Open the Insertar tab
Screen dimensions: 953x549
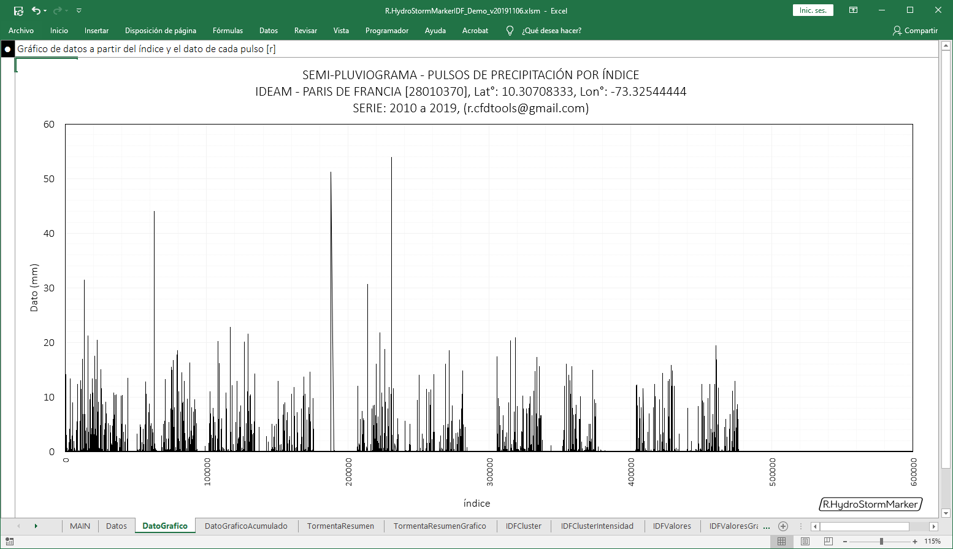tap(96, 31)
